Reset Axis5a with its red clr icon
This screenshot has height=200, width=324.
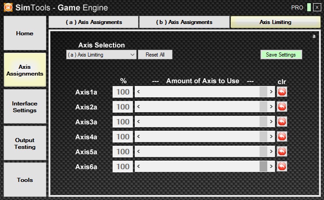click(x=282, y=152)
